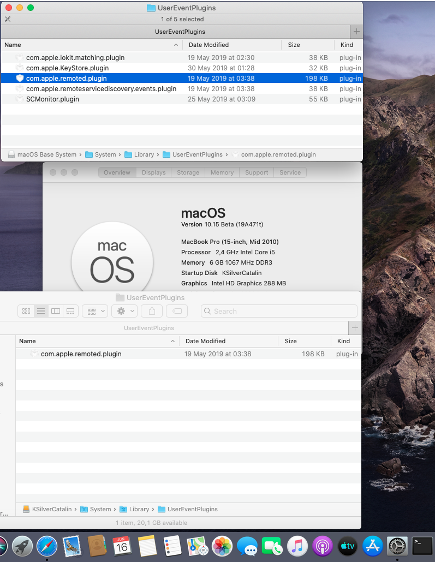Open the Action gear menu in lower Finder
The height and width of the screenshot is (562, 435).
(124, 311)
